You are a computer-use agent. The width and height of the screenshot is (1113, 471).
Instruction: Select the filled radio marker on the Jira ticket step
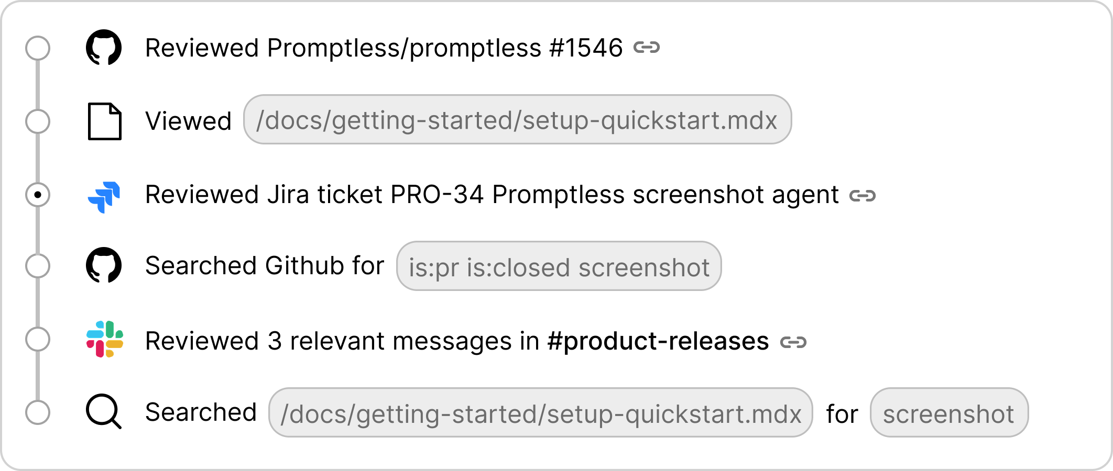[37, 195]
